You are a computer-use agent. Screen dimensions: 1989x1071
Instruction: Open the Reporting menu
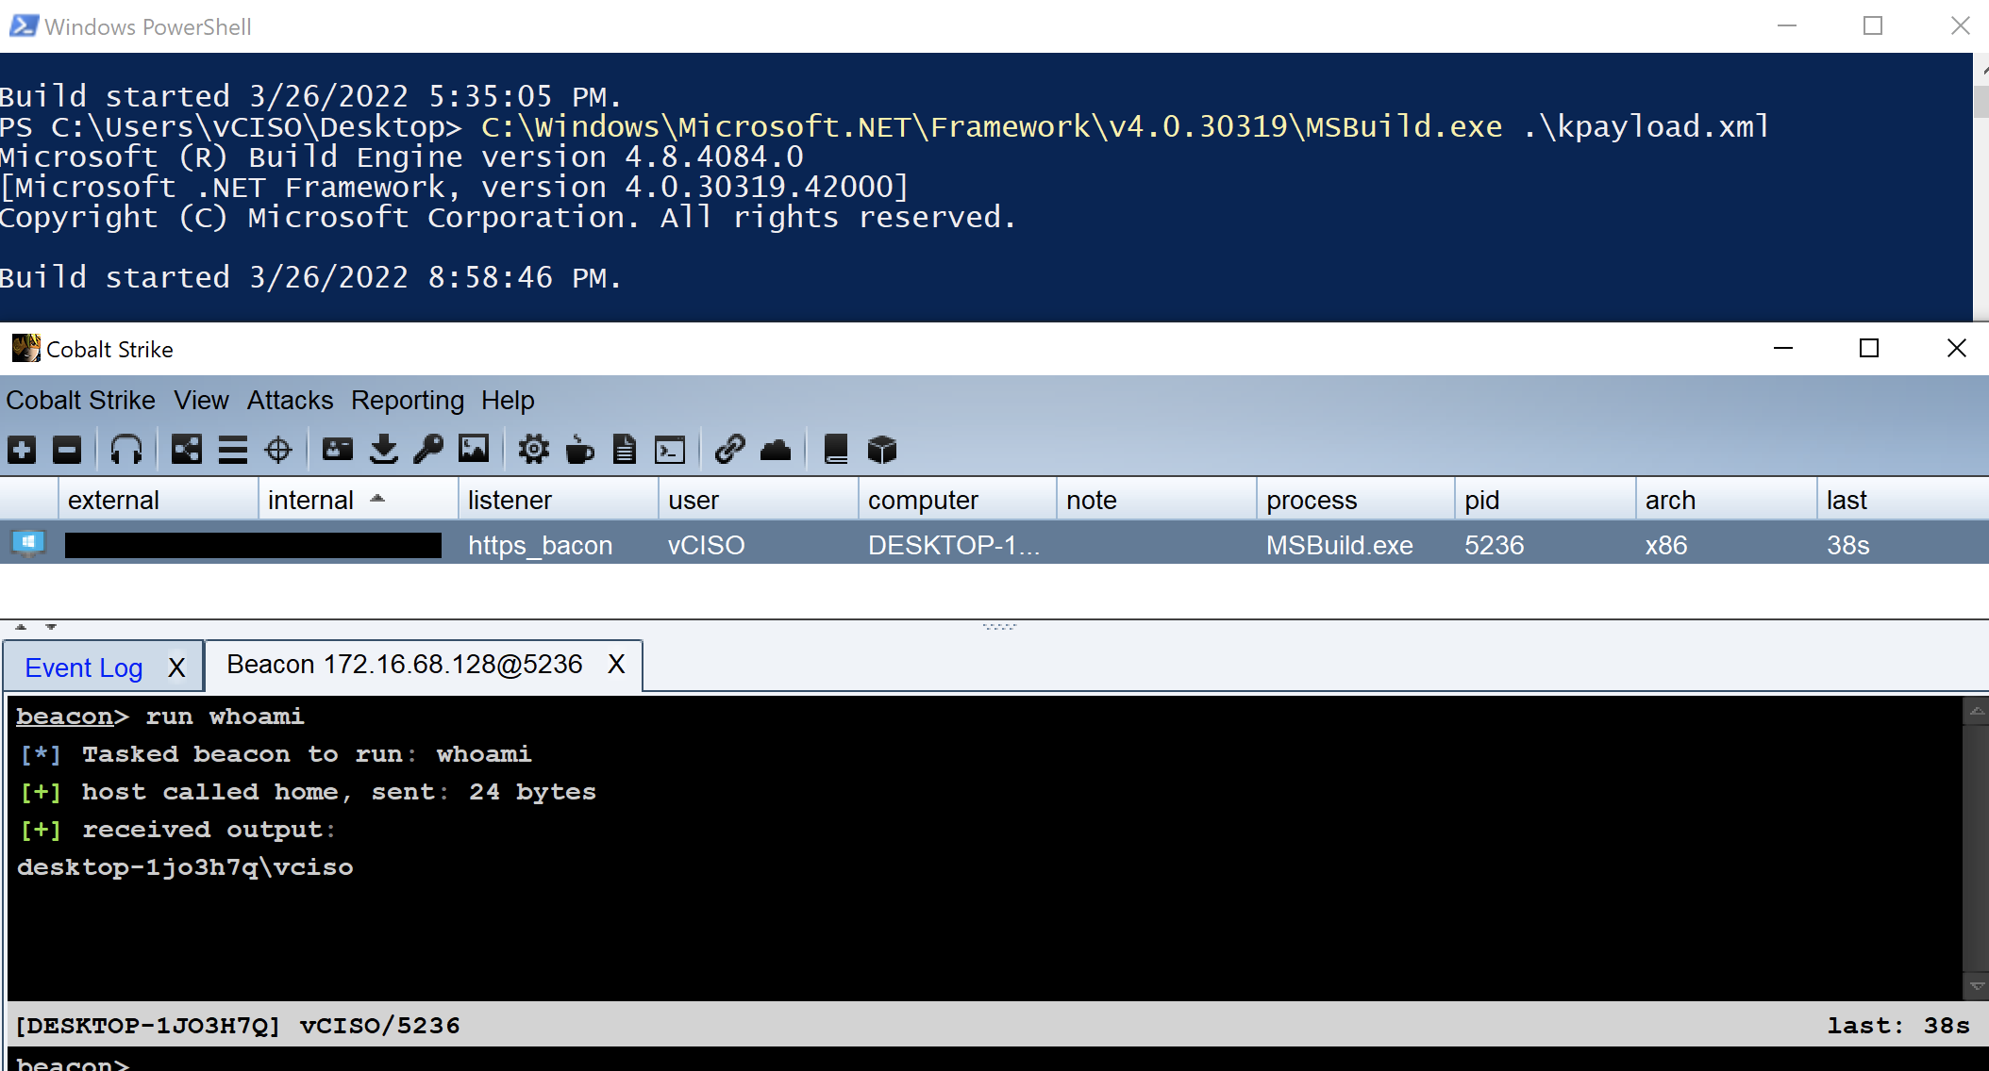coord(408,401)
